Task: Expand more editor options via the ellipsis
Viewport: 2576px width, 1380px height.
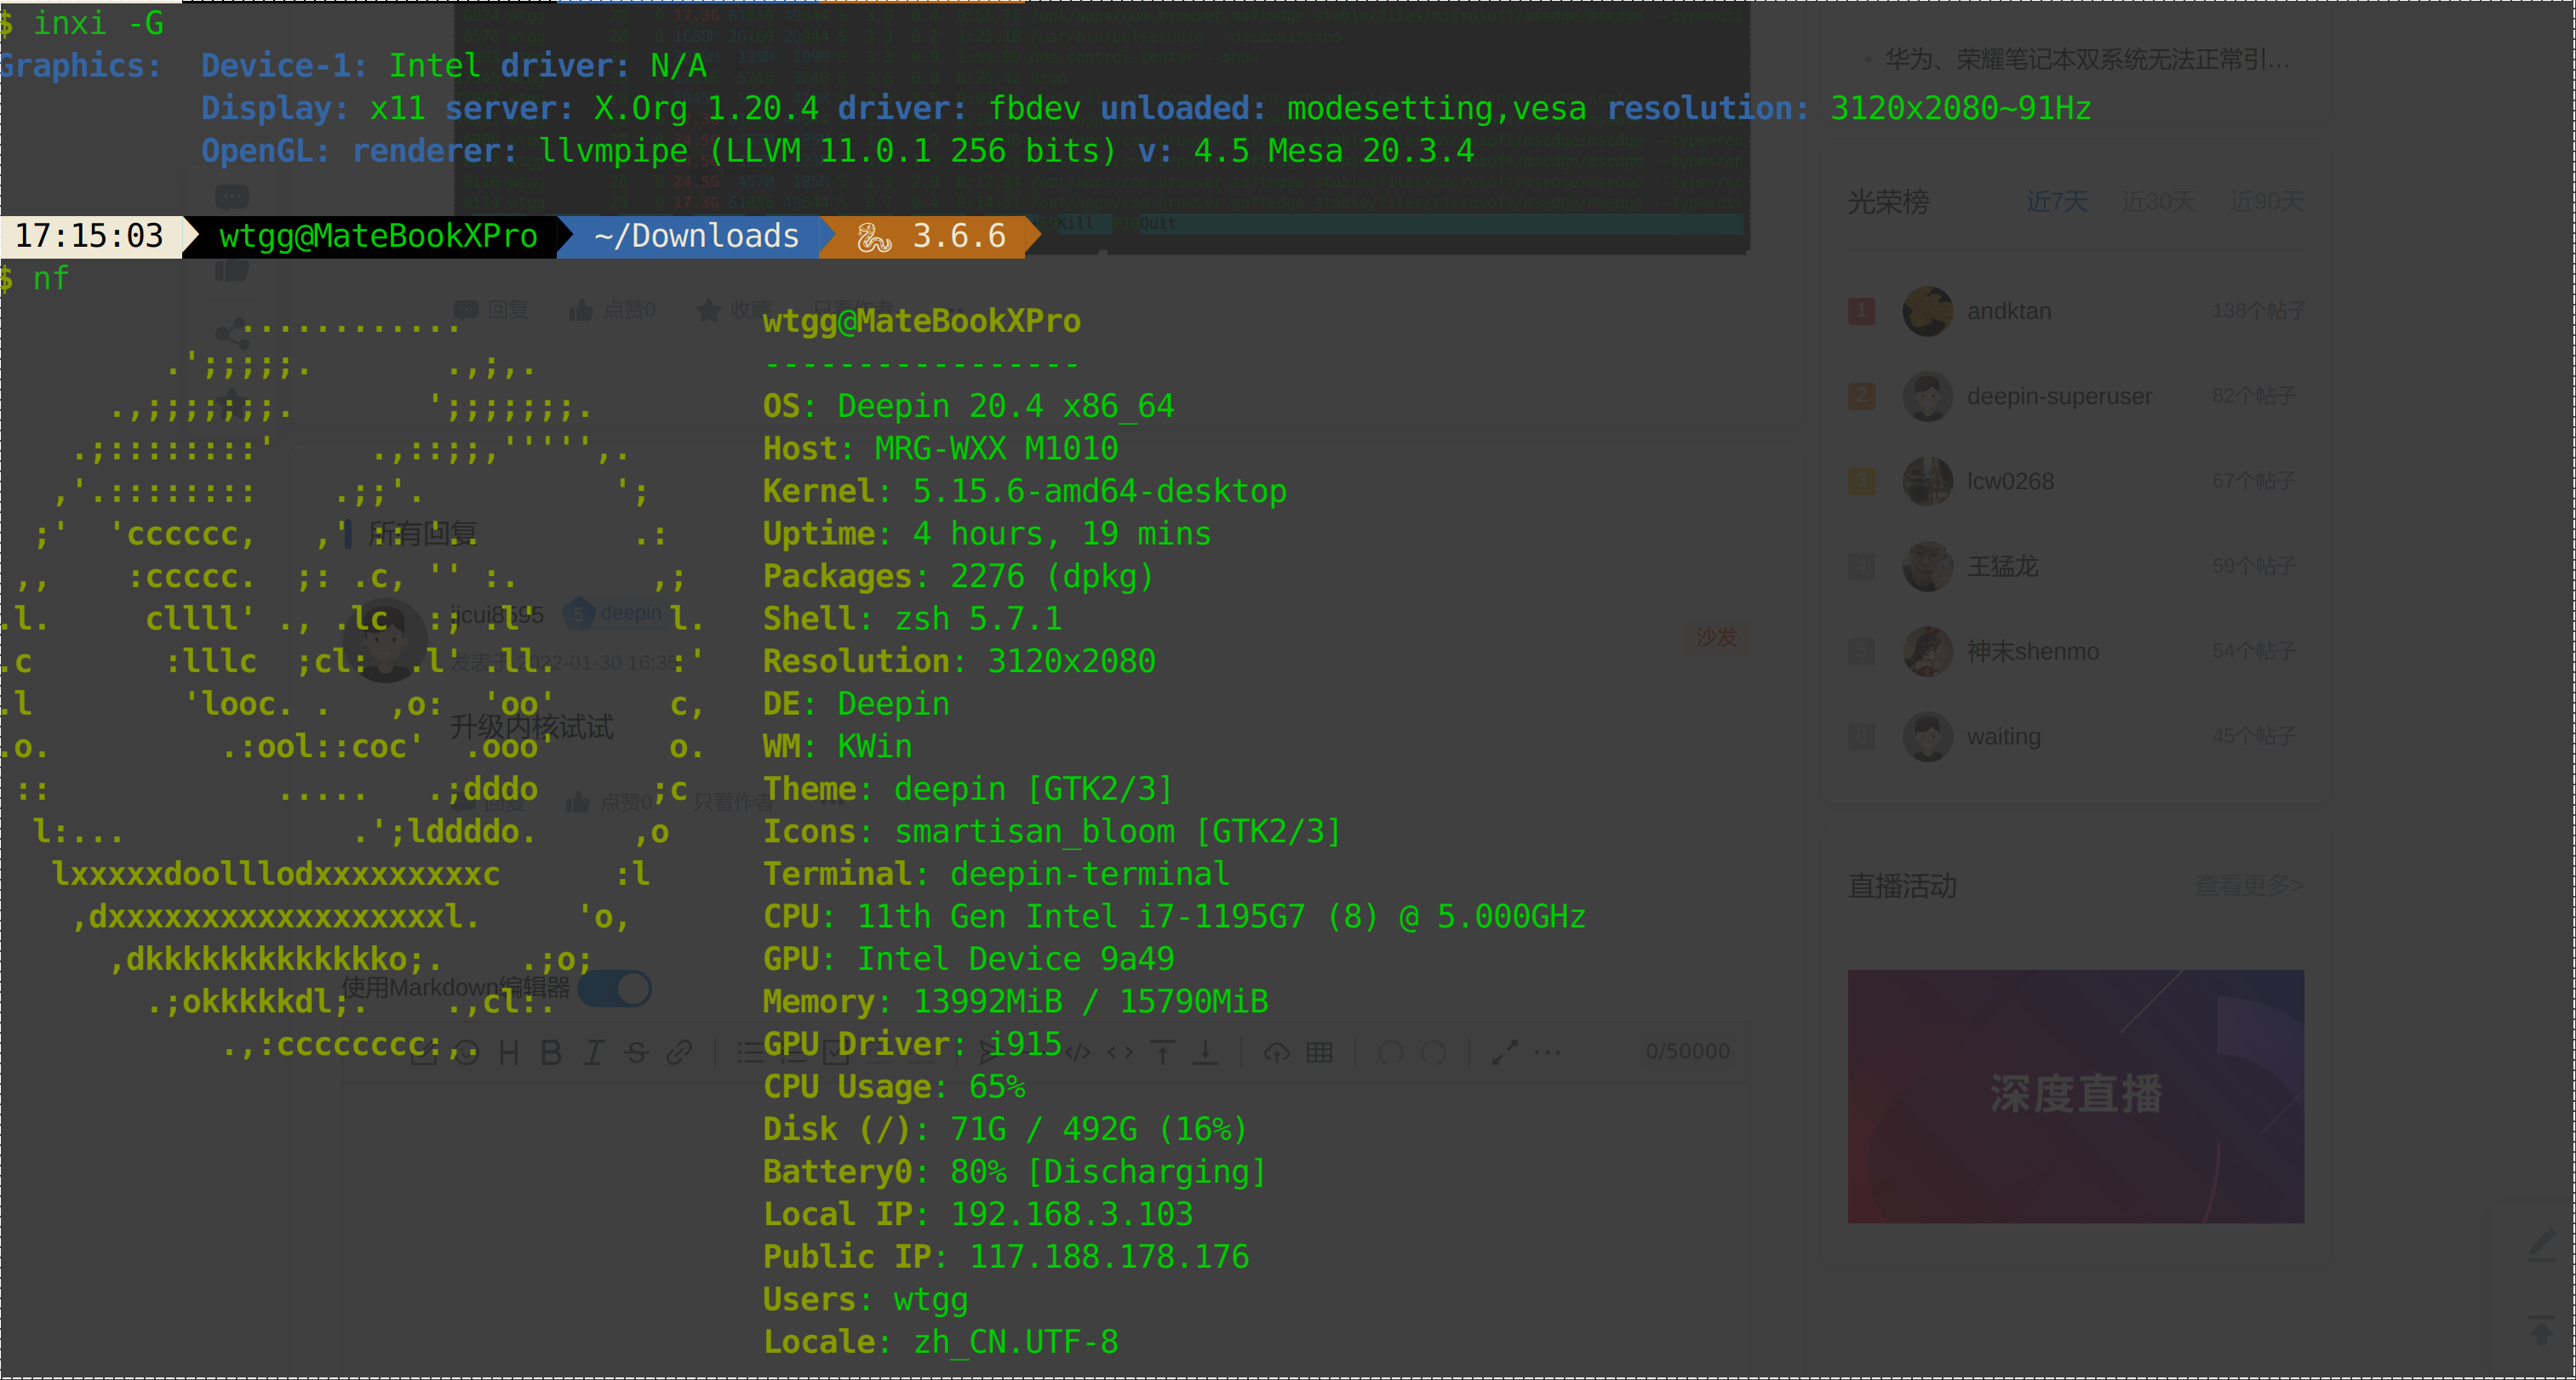Action: pyautogui.click(x=1547, y=1052)
